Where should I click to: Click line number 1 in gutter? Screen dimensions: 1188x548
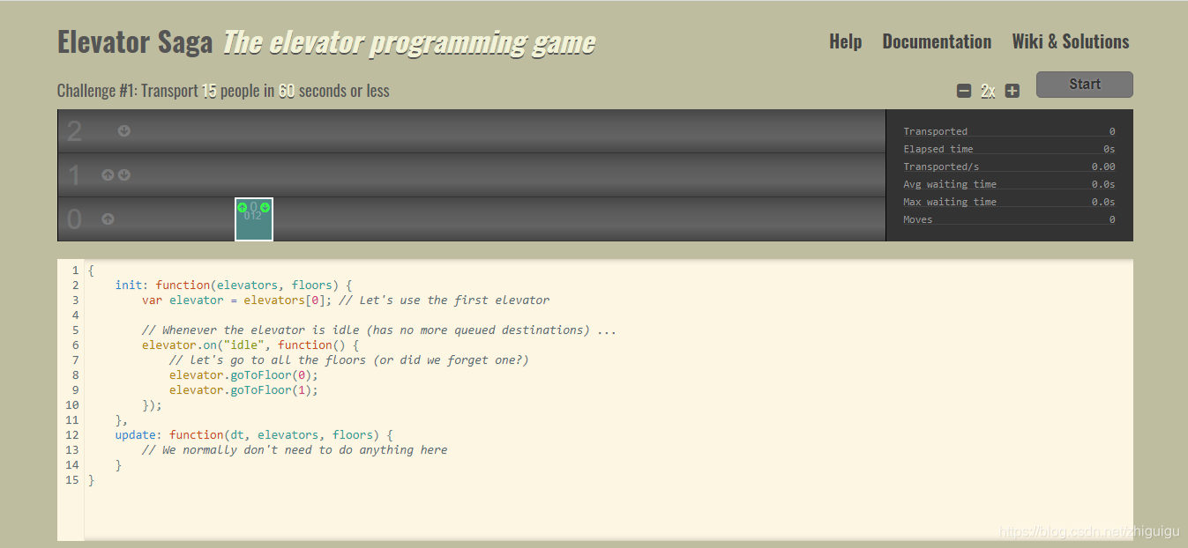pyautogui.click(x=76, y=270)
